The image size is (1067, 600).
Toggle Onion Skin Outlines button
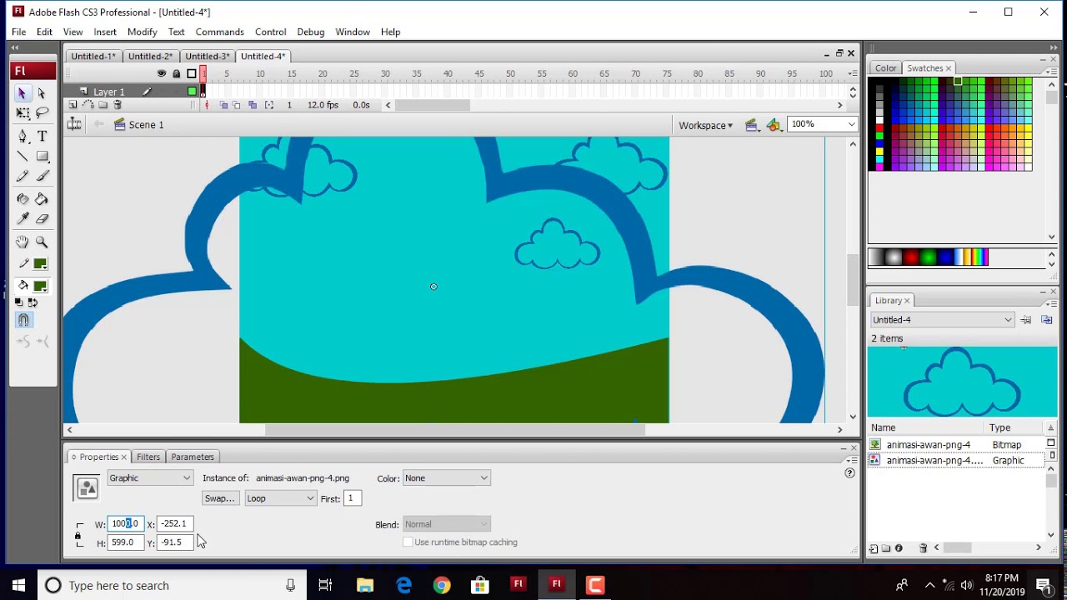[237, 105]
